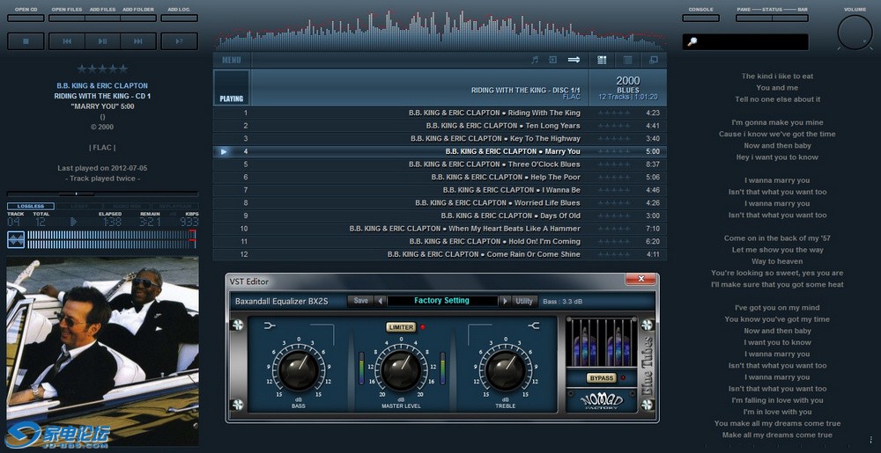Open the MENU dropdown above the playlist
881x453 pixels.
pos(232,60)
